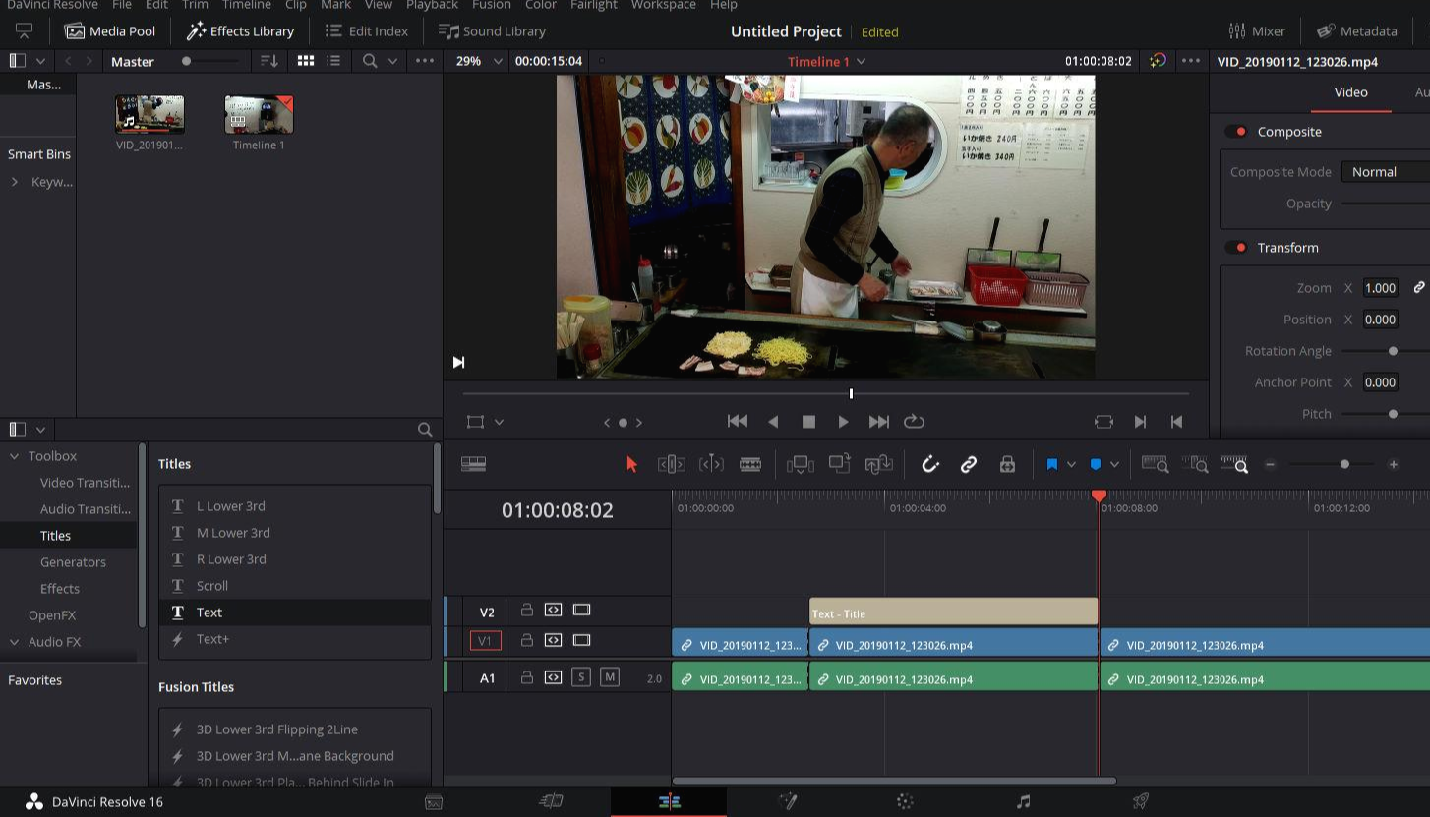Open the Sound Library panel
Viewport: 1430px width, 817px height.
click(492, 31)
